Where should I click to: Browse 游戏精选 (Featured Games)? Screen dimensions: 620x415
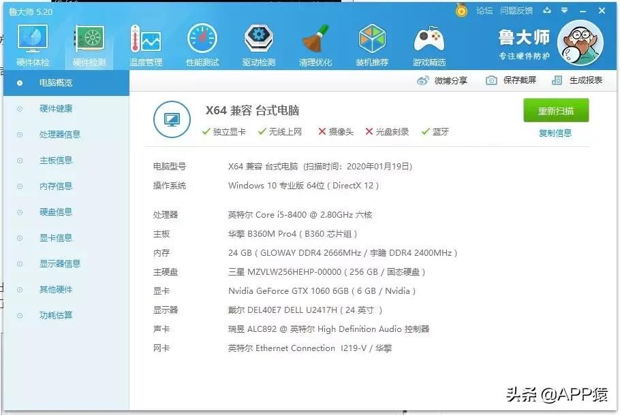[429, 42]
